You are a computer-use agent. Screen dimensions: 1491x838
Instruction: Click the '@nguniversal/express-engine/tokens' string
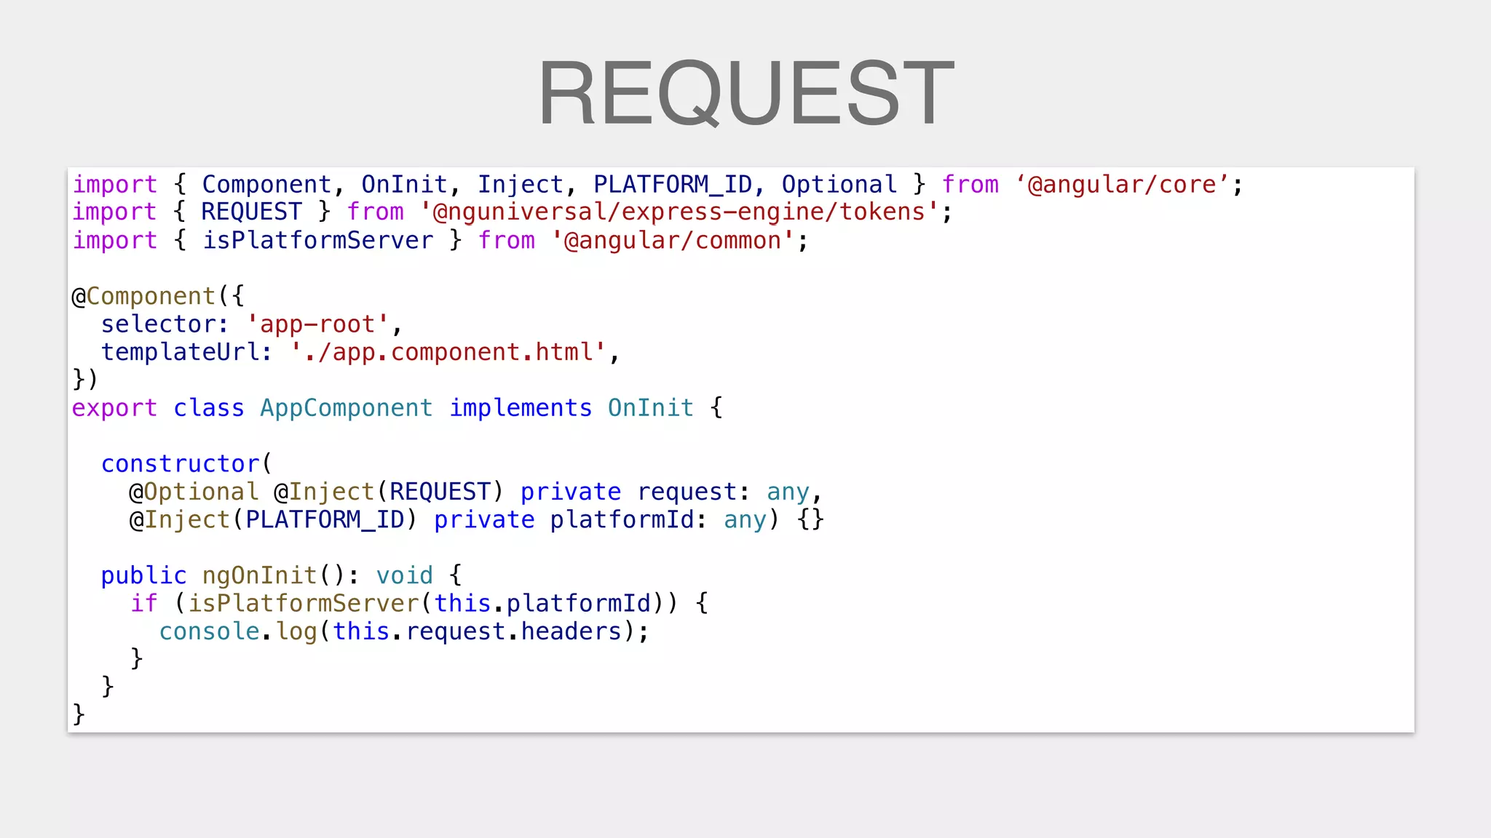pyautogui.click(x=679, y=212)
